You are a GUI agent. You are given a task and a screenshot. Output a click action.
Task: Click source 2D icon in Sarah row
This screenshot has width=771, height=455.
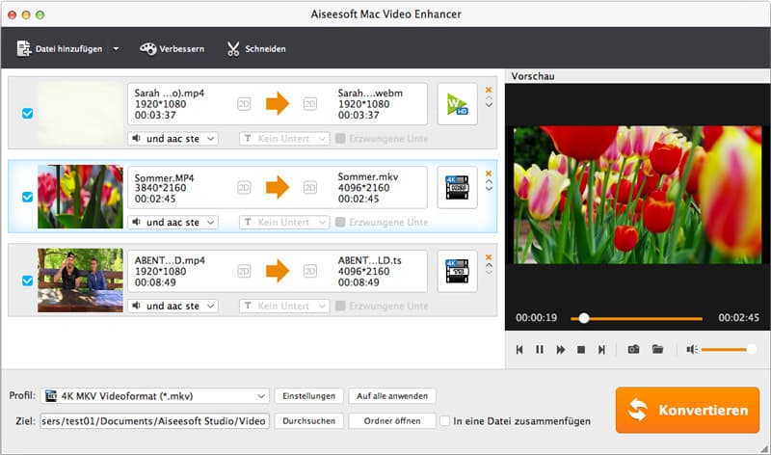(244, 104)
